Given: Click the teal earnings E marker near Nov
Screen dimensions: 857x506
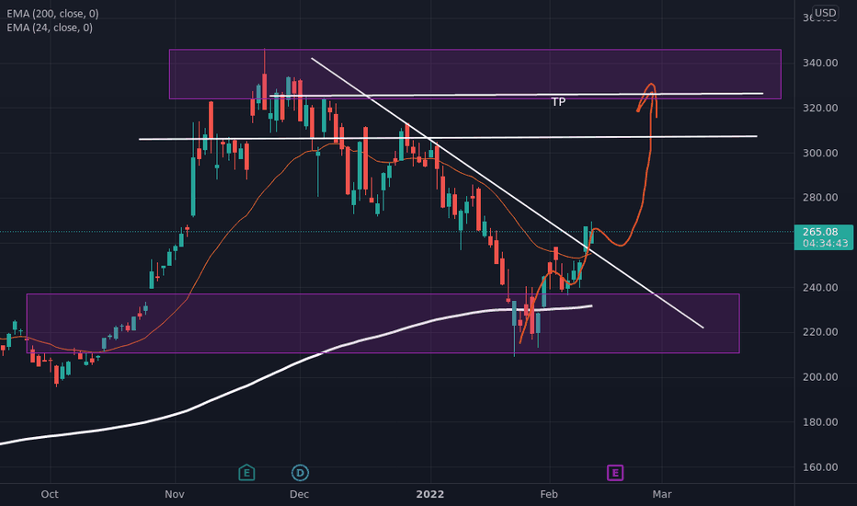Looking at the screenshot, I should tap(246, 473).
